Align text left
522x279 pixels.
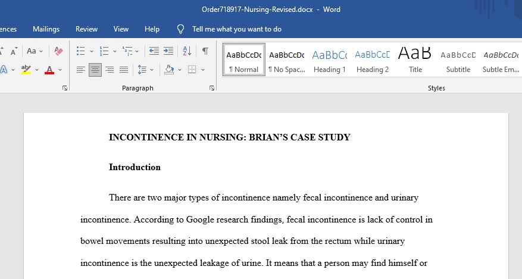click(80, 70)
